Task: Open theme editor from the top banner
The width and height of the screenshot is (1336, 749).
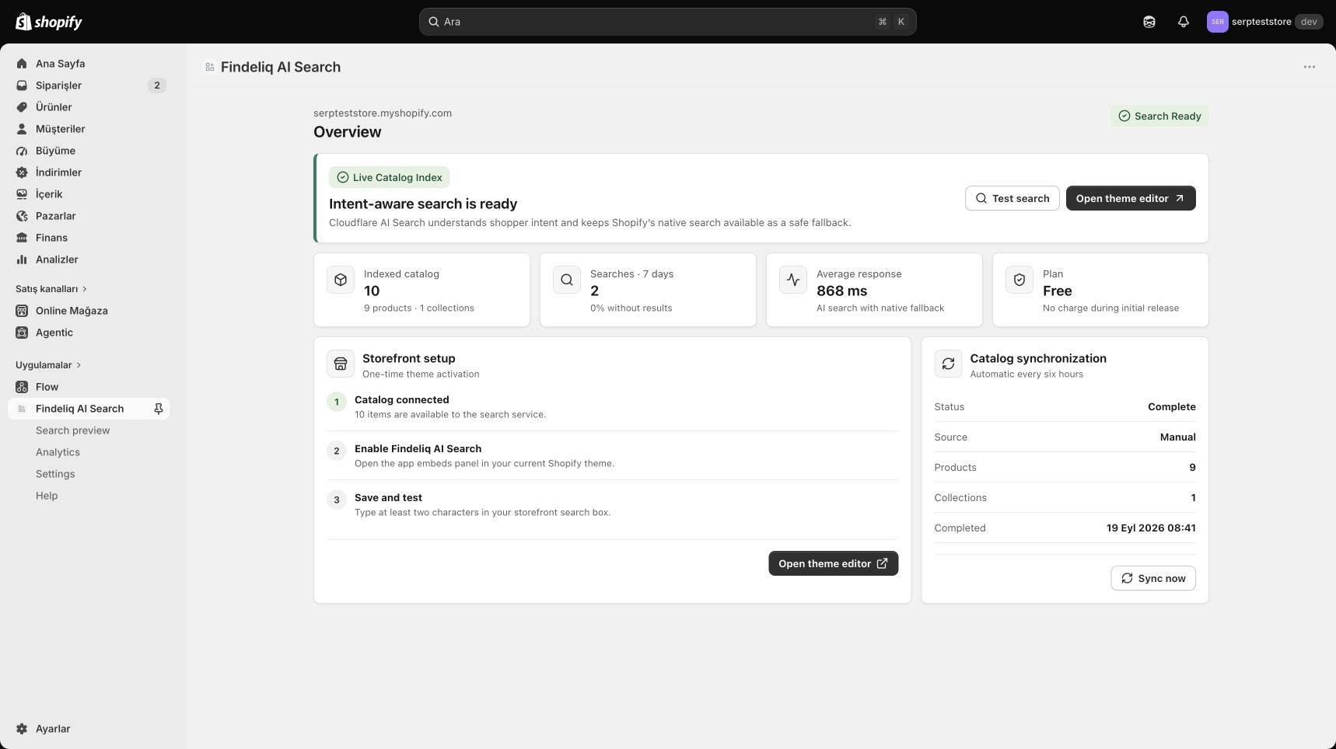Action: click(1131, 198)
